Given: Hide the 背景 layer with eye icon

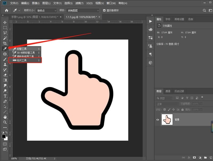Looking at the screenshot, I should (158, 120).
